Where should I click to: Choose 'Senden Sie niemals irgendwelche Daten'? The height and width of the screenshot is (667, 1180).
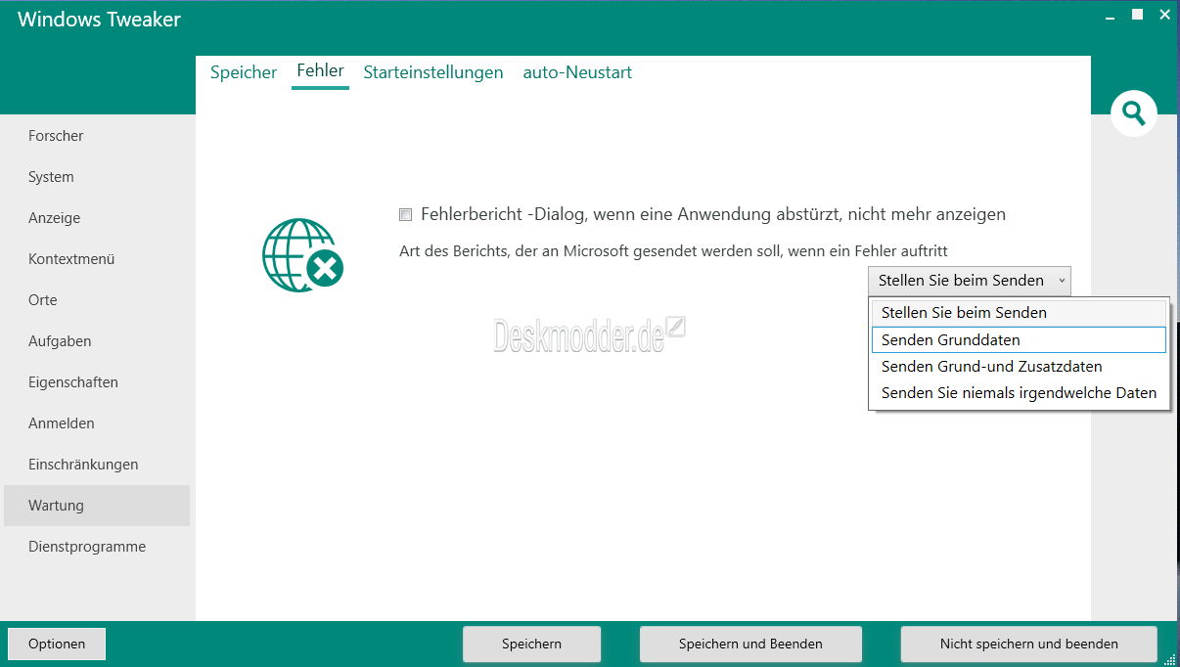point(1019,393)
